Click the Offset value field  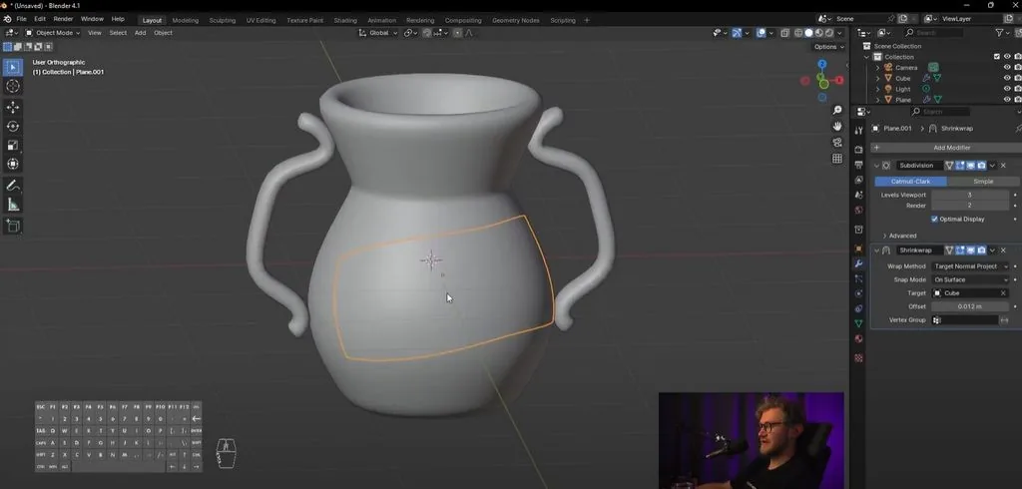point(969,306)
